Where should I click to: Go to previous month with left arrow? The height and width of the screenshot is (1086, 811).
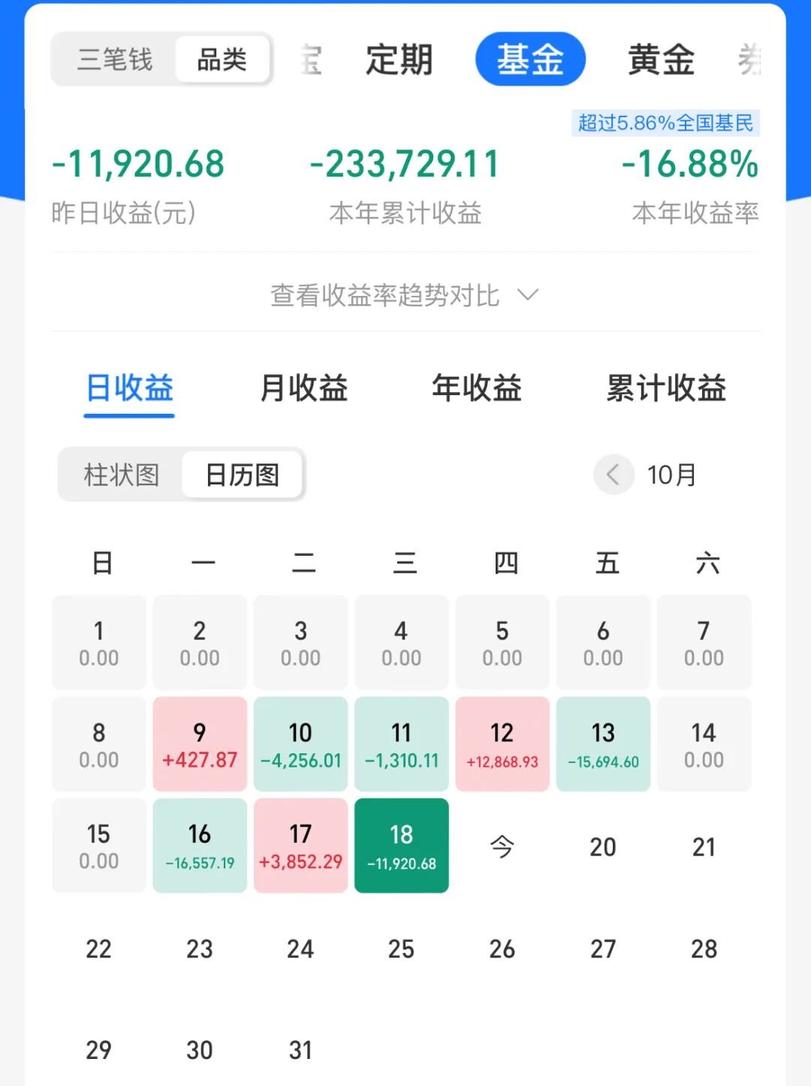click(613, 475)
